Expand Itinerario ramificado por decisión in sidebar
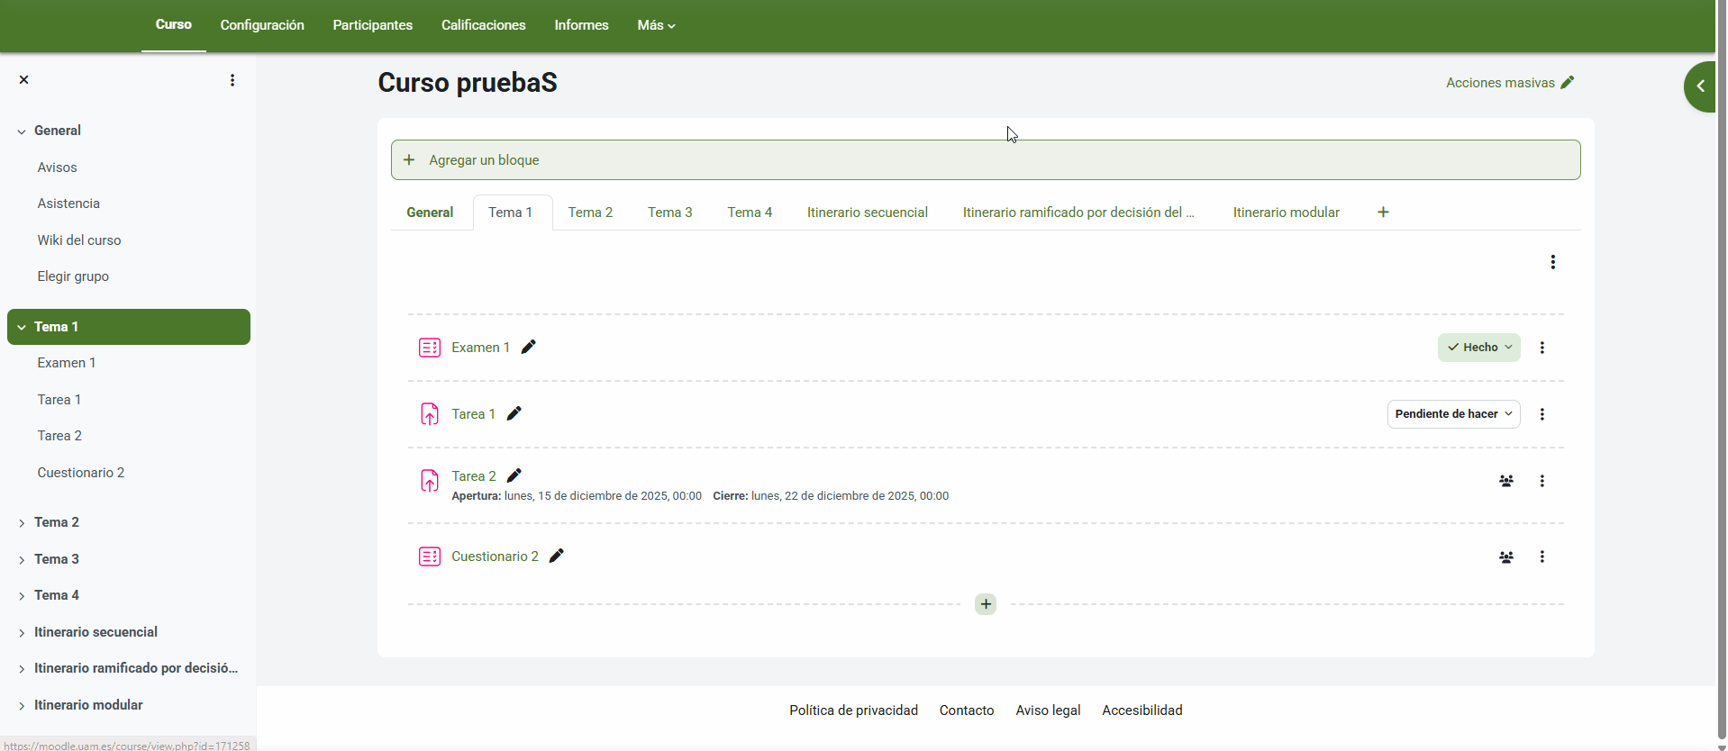The height and width of the screenshot is (751, 1728). (22, 669)
